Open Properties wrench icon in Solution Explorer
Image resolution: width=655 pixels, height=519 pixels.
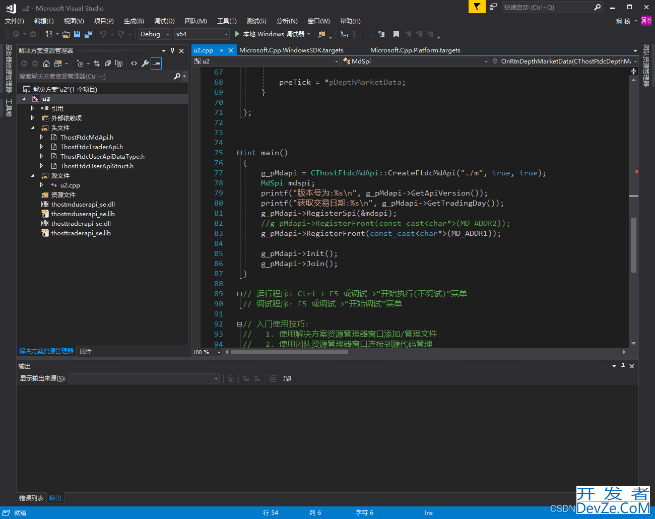(x=145, y=63)
